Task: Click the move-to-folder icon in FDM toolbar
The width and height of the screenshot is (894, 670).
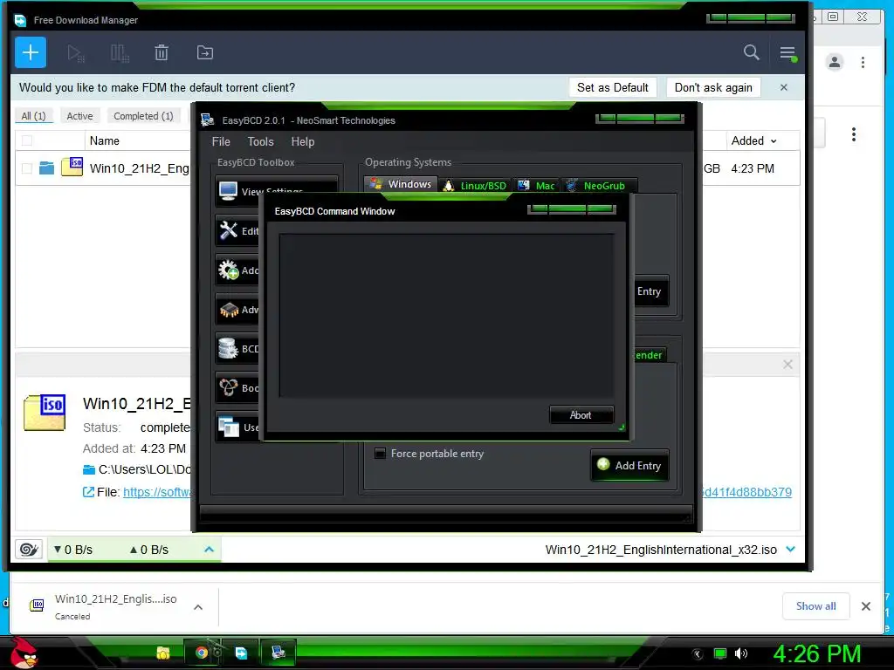Action: (x=204, y=53)
